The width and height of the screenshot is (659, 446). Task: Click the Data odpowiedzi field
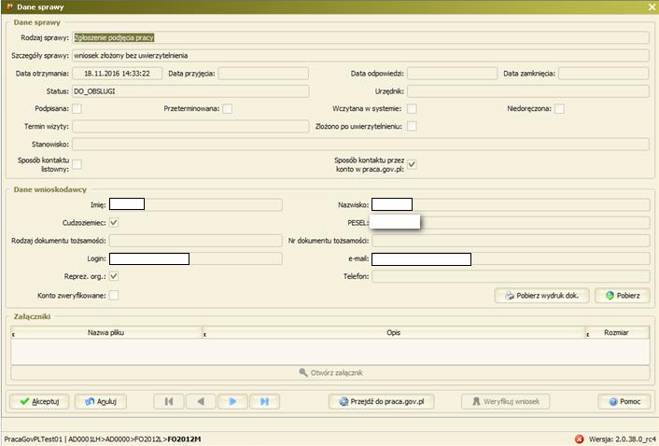click(452, 74)
